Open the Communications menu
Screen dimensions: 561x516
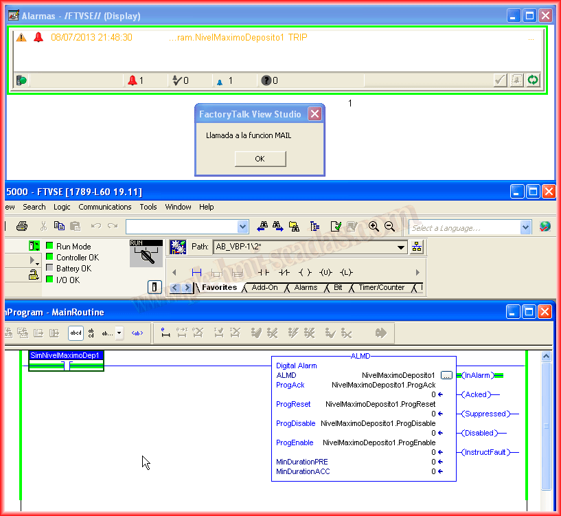click(x=104, y=207)
